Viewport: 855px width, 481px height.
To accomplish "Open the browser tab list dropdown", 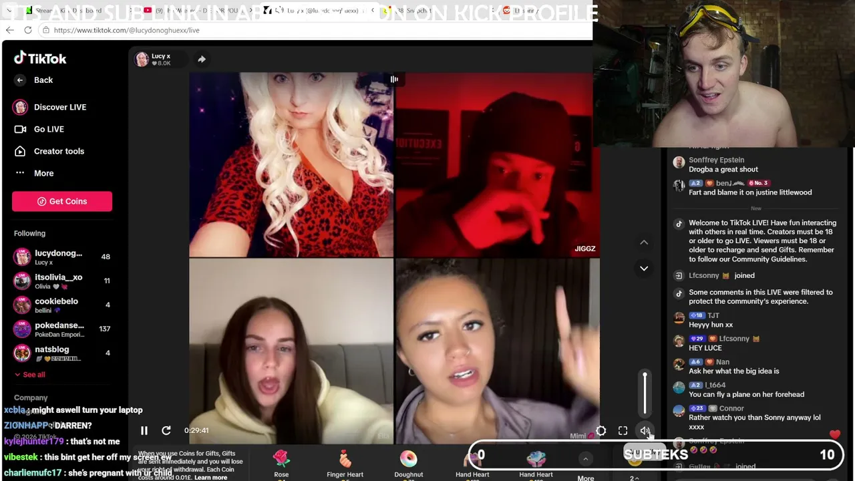I will tap(9, 11).
